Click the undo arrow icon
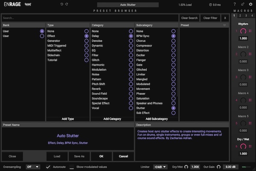 (62, 4)
